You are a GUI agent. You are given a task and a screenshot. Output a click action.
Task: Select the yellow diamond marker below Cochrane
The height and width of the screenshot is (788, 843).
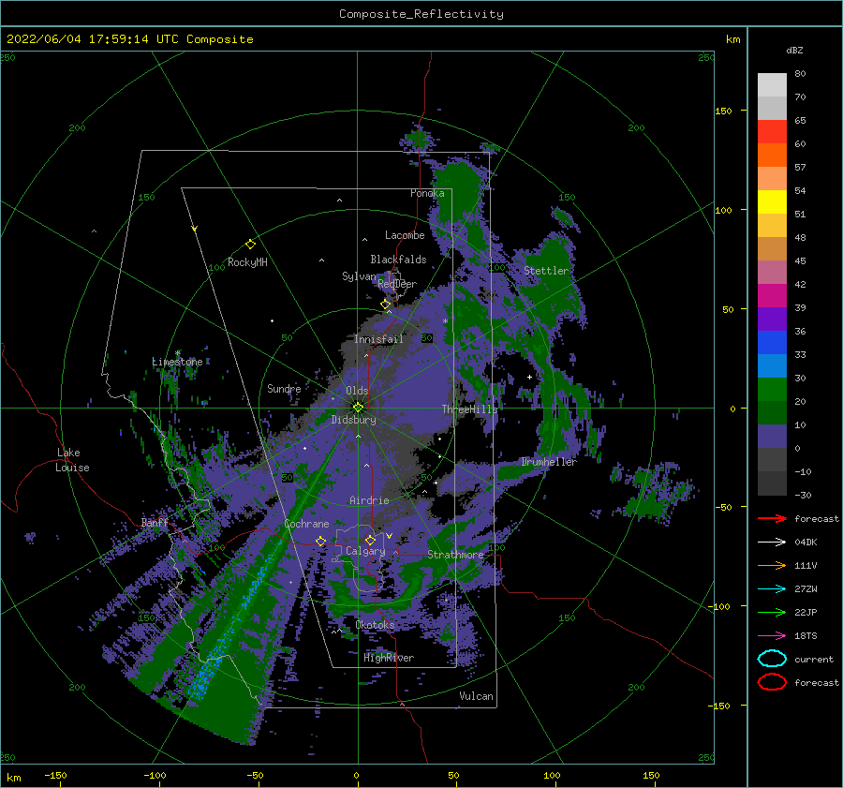320,541
